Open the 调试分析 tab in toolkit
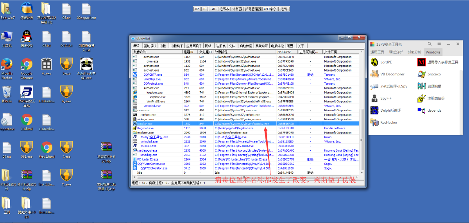 (x=396, y=52)
